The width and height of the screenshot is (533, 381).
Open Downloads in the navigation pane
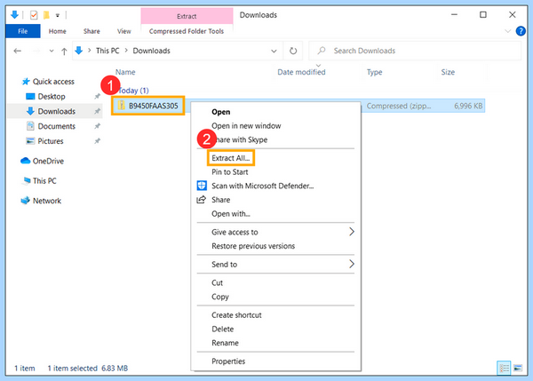(57, 111)
